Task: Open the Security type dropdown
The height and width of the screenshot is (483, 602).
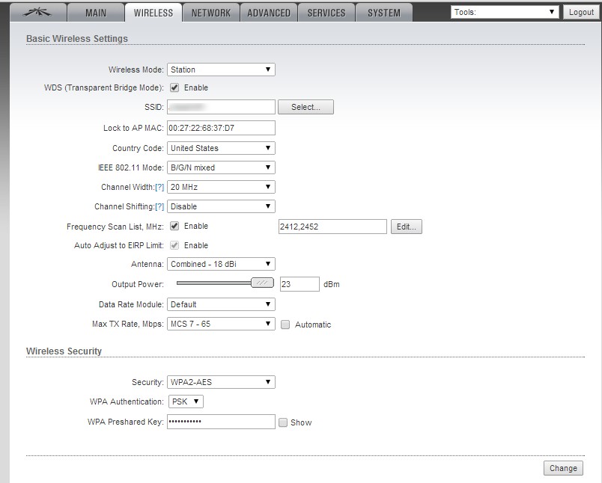Action: pos(221,382)
